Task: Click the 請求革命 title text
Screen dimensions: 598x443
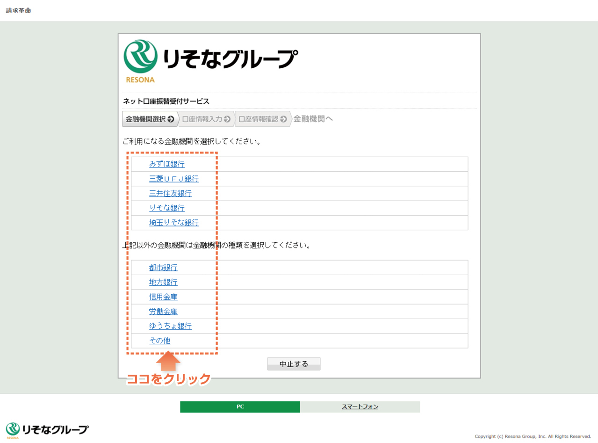Action: (x=18, y=10)
